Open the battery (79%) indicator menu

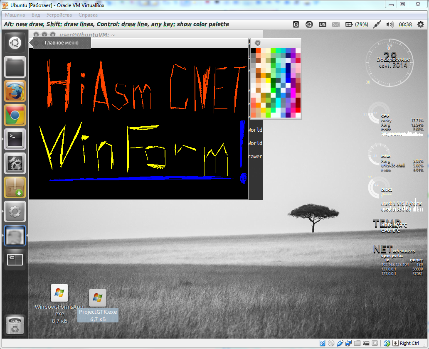tap(356, 25)
